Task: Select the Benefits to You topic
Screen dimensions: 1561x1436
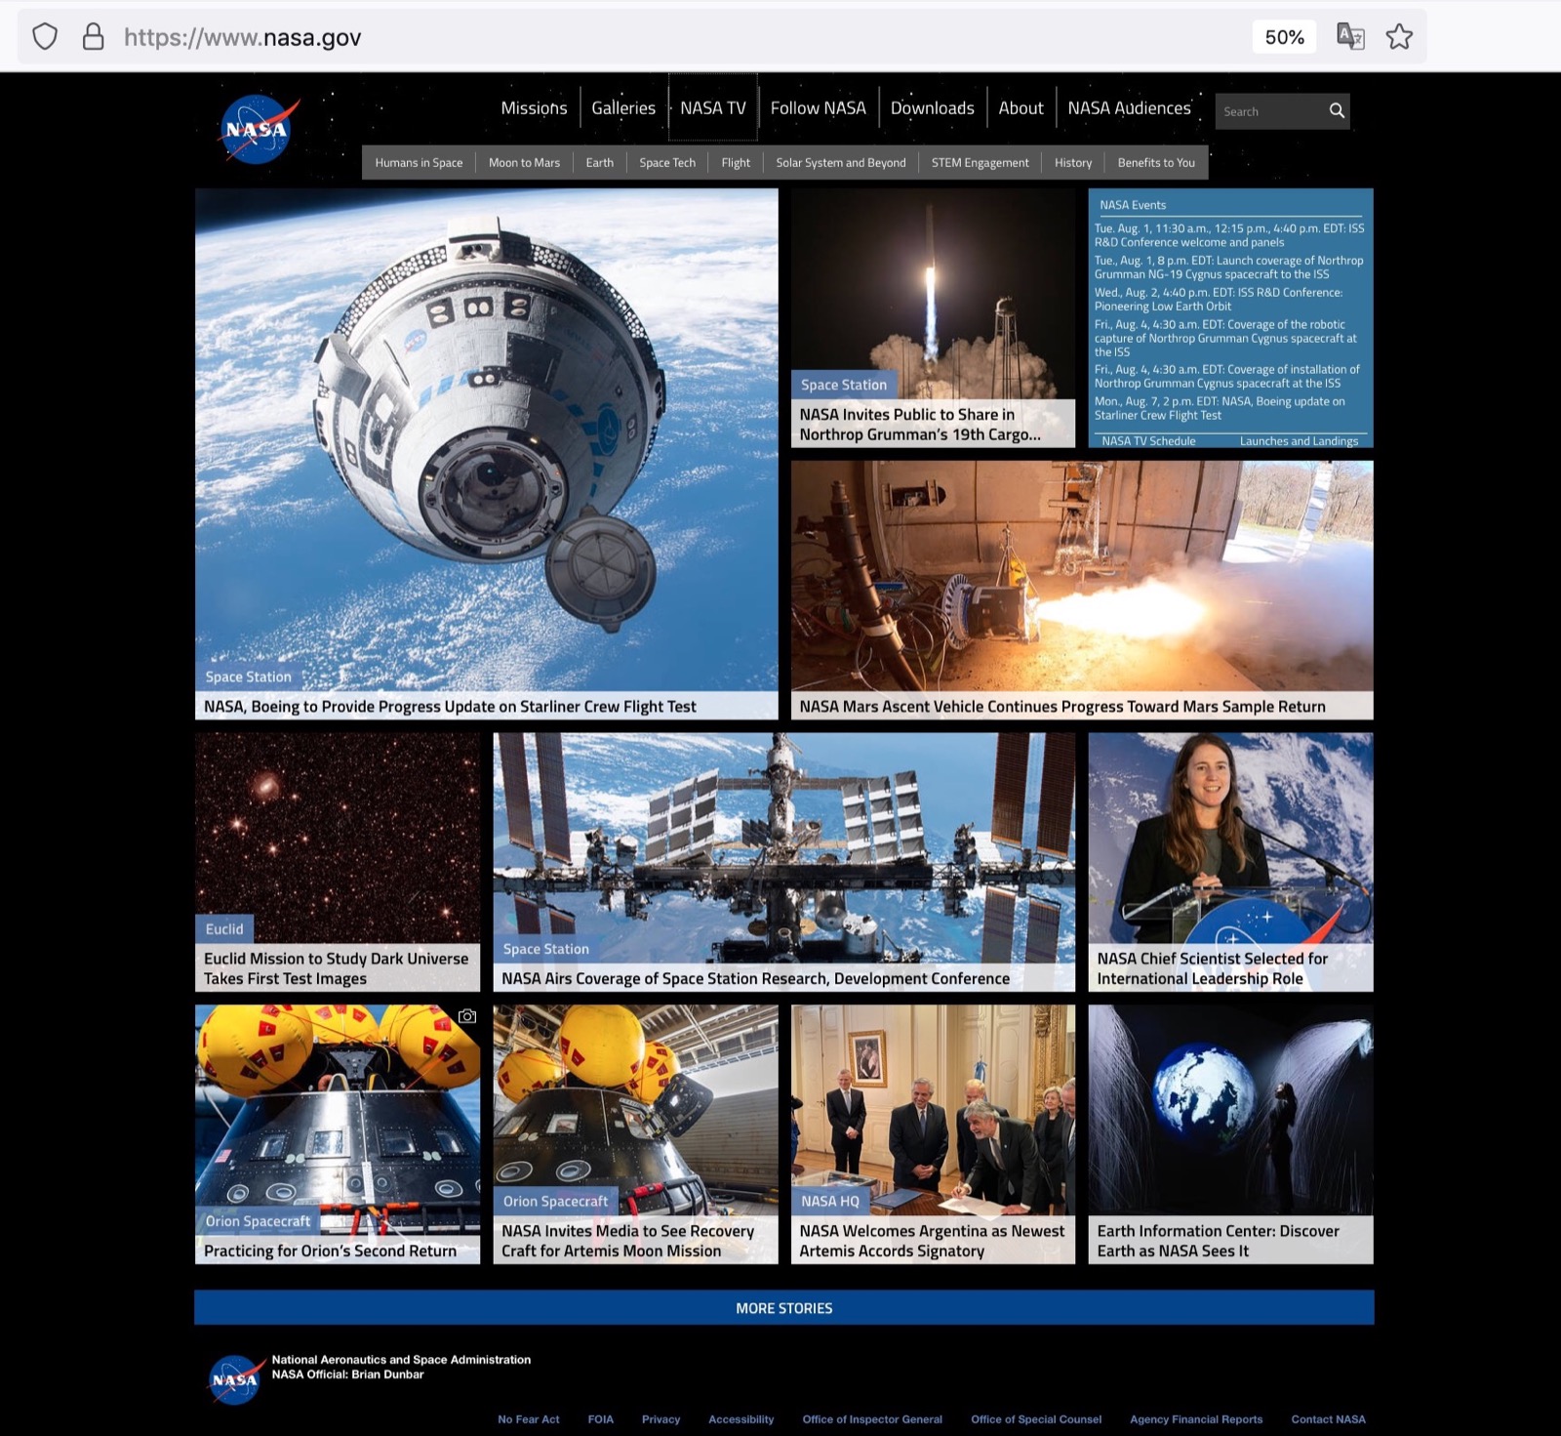Action: [x=1156, y=163]
